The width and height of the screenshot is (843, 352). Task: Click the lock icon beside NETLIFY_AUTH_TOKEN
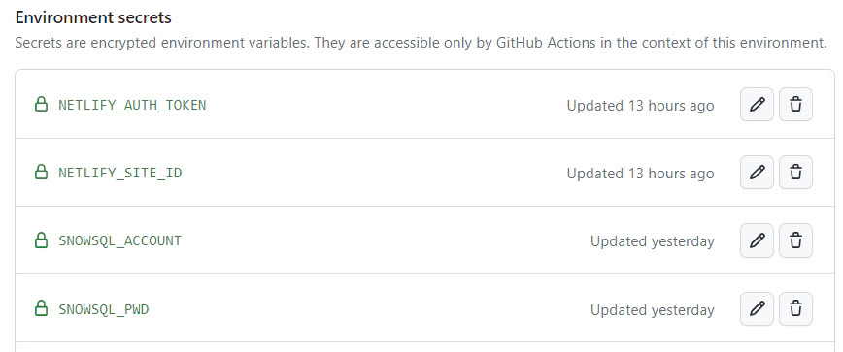tap(41, 104)
